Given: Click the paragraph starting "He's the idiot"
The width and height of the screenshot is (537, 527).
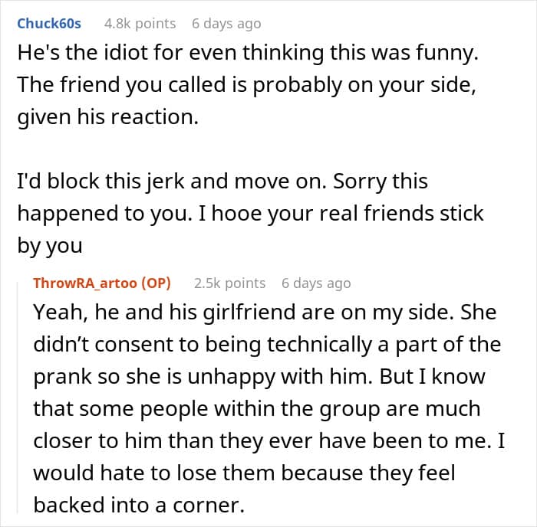Looking at the screenshot, I should click(x=248, y=85).
